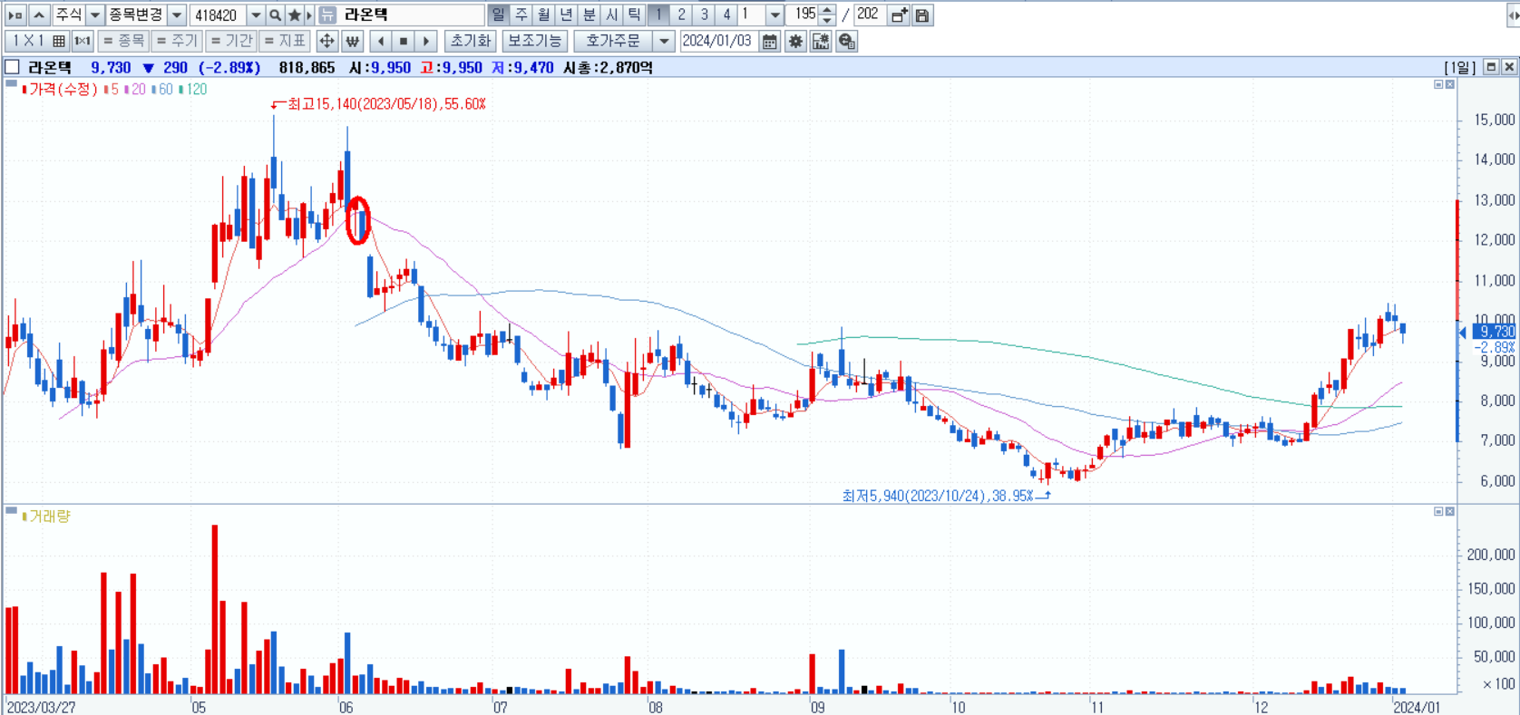
Task: Toggle the 주기 sync button
Action: pos(176,41)
